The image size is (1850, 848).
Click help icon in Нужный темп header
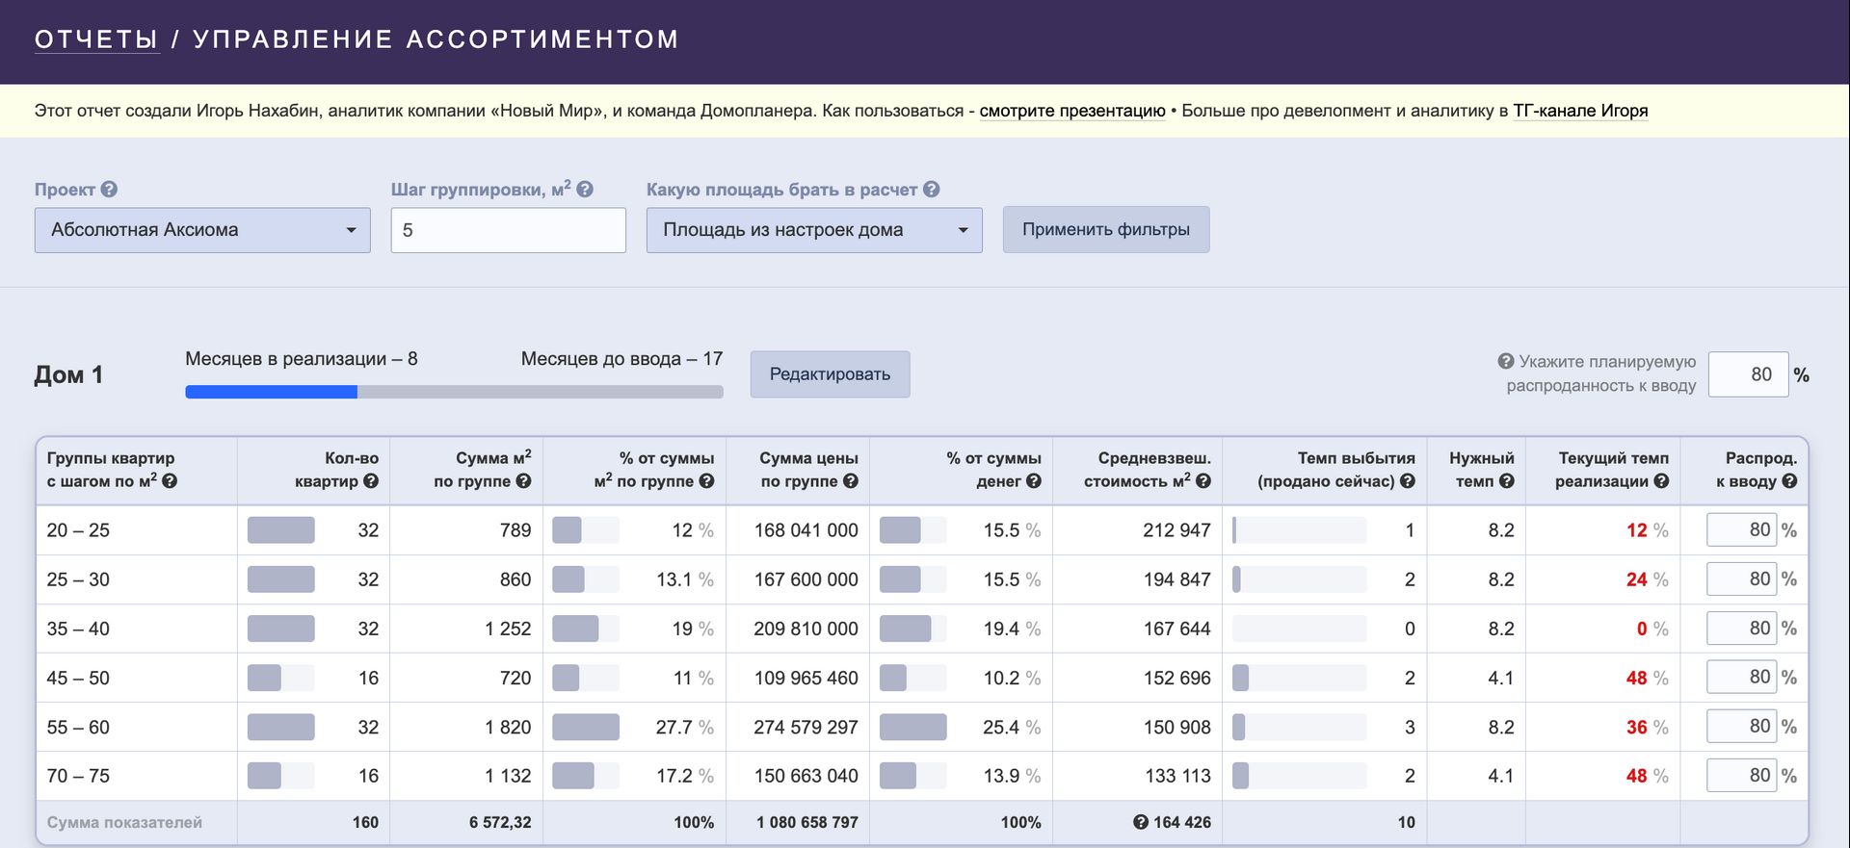pos(1507,481)
